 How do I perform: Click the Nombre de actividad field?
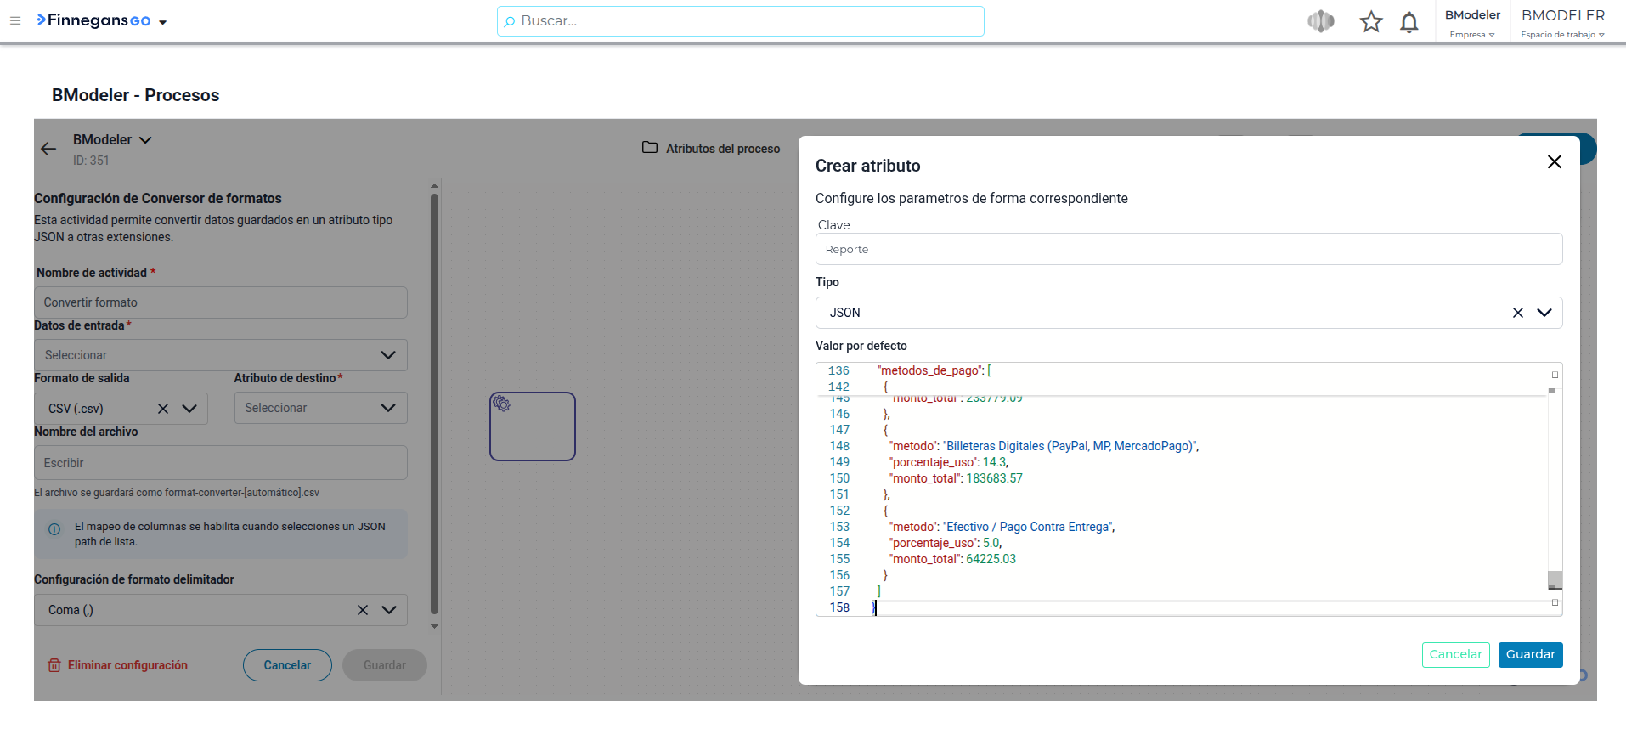[x=221, y=302]
